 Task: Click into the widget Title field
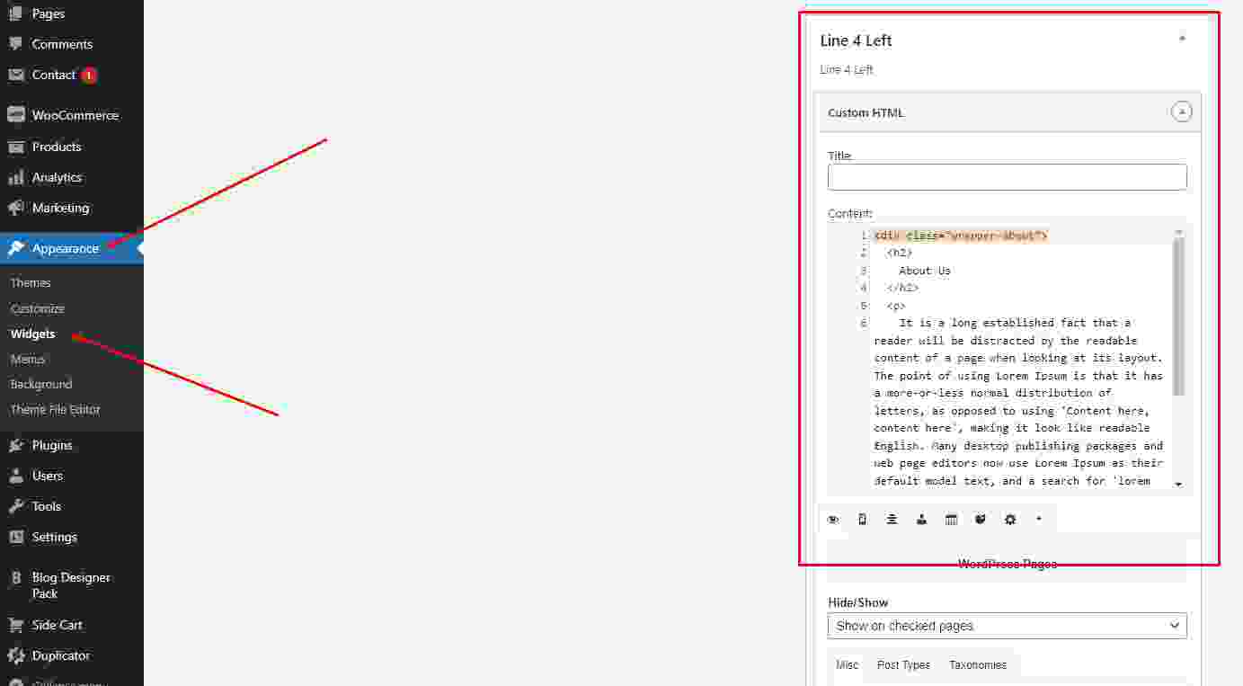(x=1007, y=177)
